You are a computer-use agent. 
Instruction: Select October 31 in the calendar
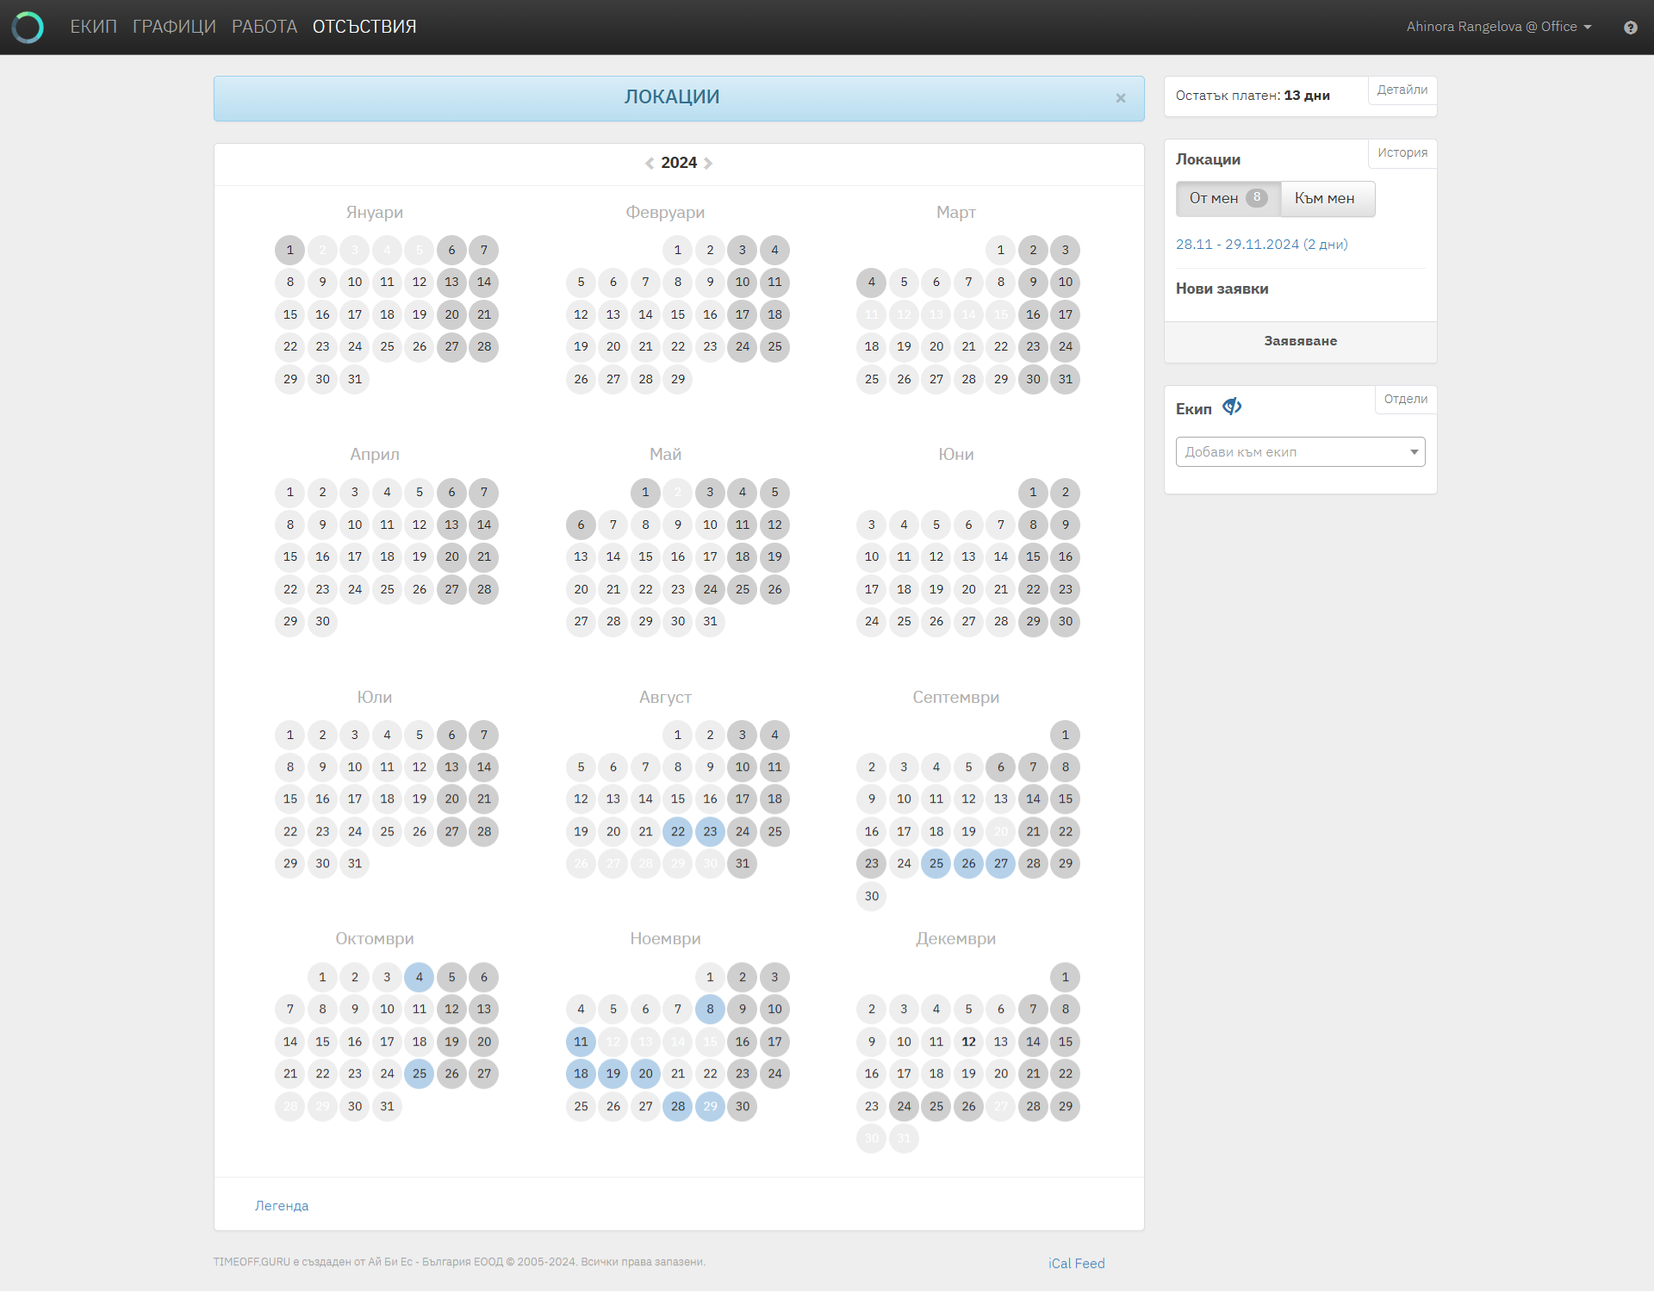tap(387, 1106)
